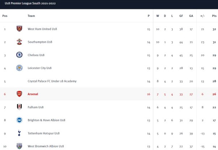Viewport: 218px width, 150px height.
Task: Select the Chelsea badge icon
Action: [19, 55]
